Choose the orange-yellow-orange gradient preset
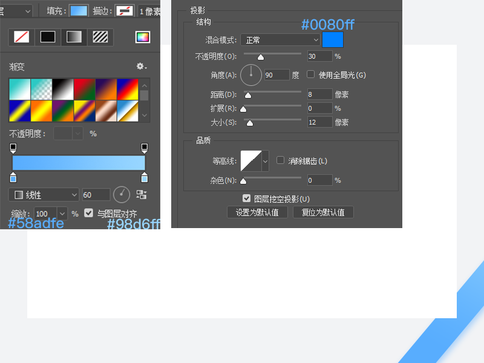484x363 pixels. pyautogui.click(x=41, y=111)
